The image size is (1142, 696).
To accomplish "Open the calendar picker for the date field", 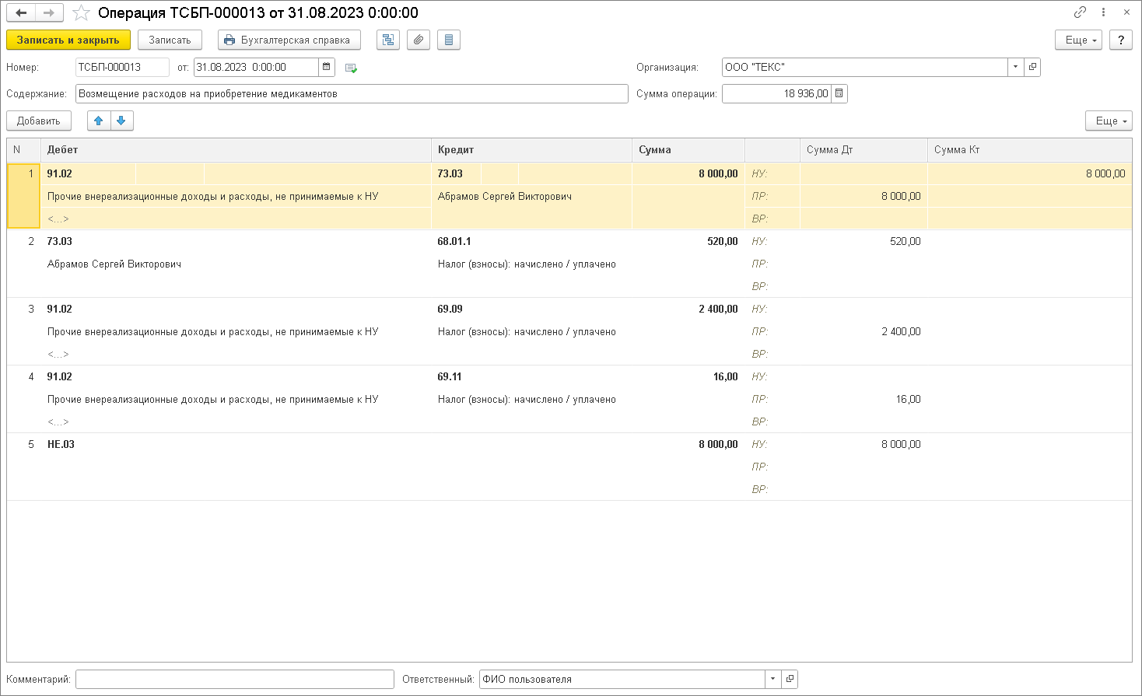I will tap(327, 67).
